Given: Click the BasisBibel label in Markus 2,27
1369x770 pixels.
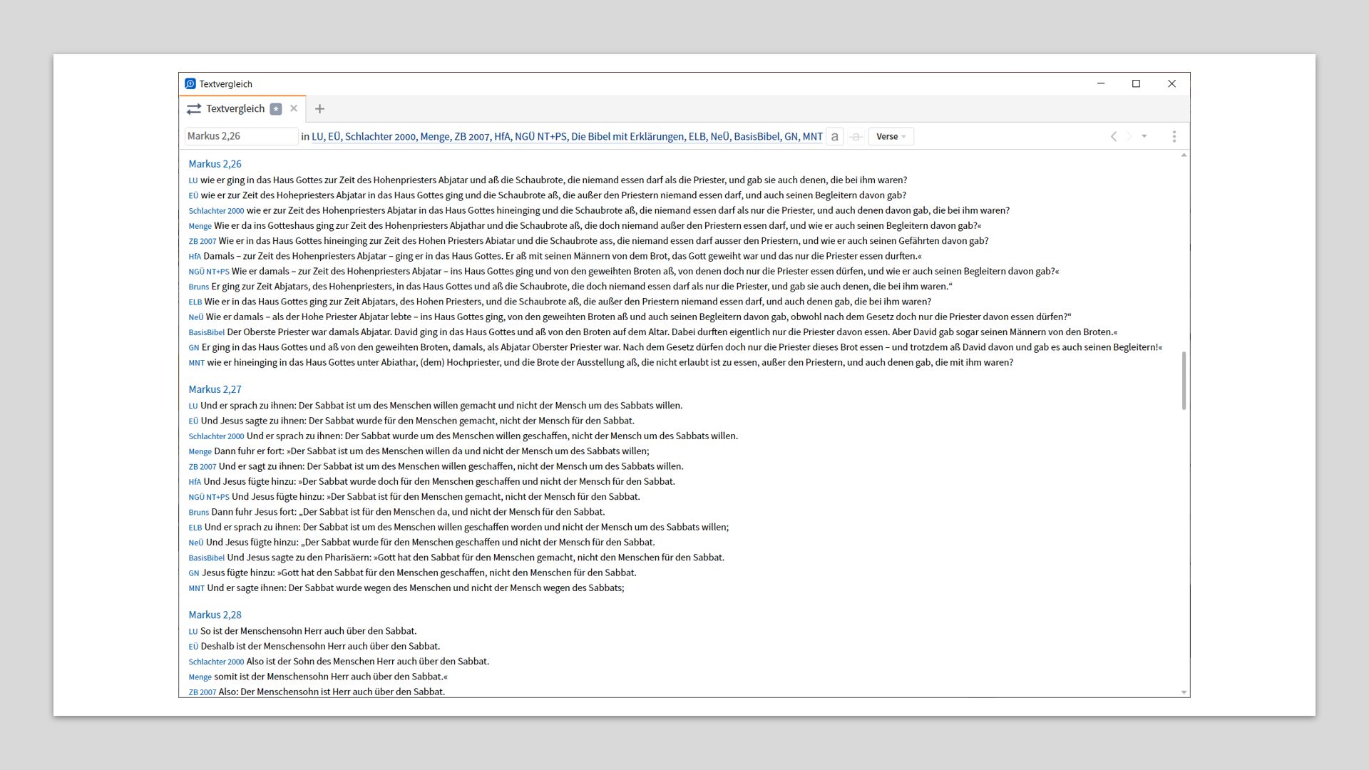Looking at the screenshot, I should (207, 558).
